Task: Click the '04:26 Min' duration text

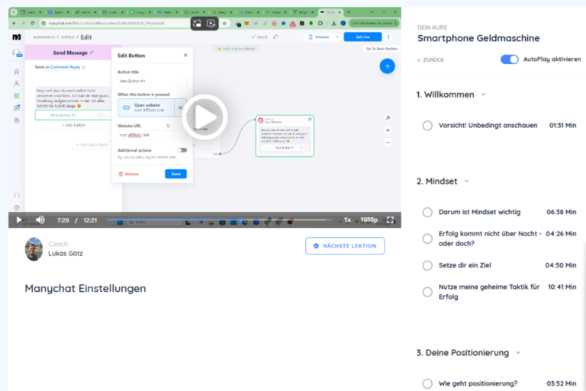Action: coord(561,234)
